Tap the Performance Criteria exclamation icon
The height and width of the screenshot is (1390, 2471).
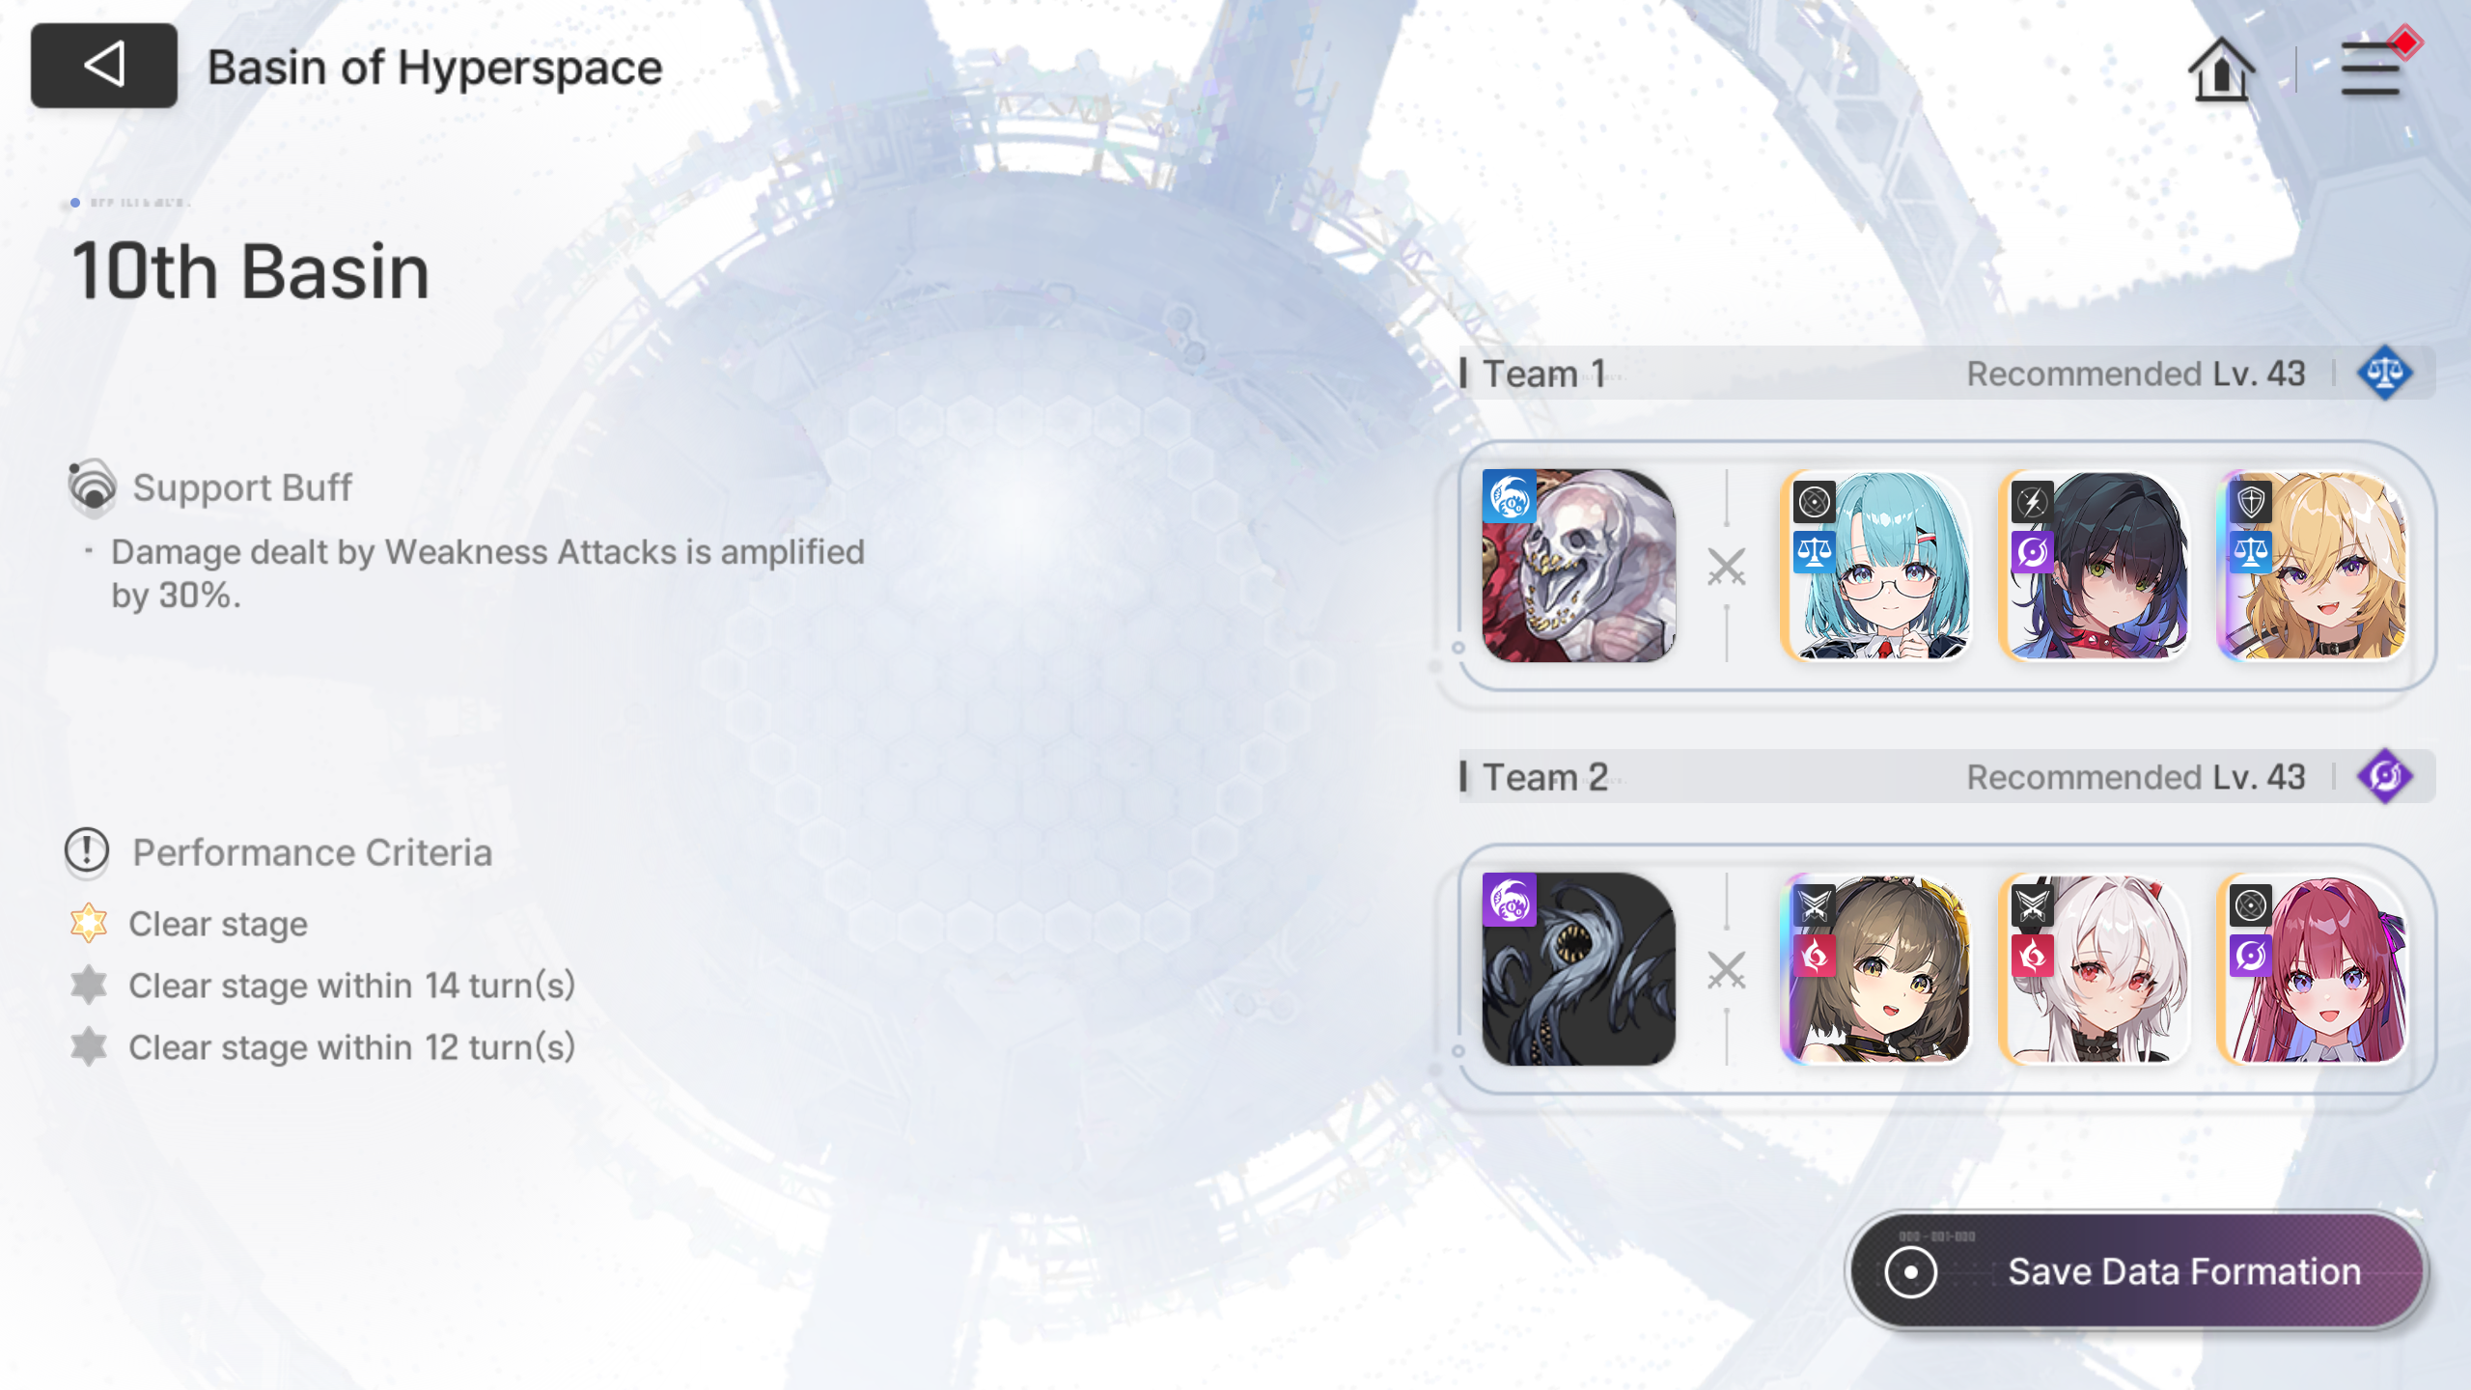pyautogui.click(x=87, y=851)
